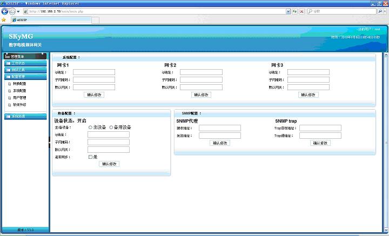
Task: Click the Refresh page icon
Action: 294,11
